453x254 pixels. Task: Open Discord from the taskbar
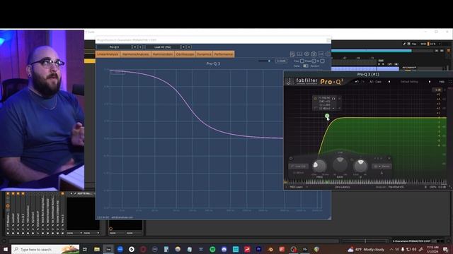point(224,249)
